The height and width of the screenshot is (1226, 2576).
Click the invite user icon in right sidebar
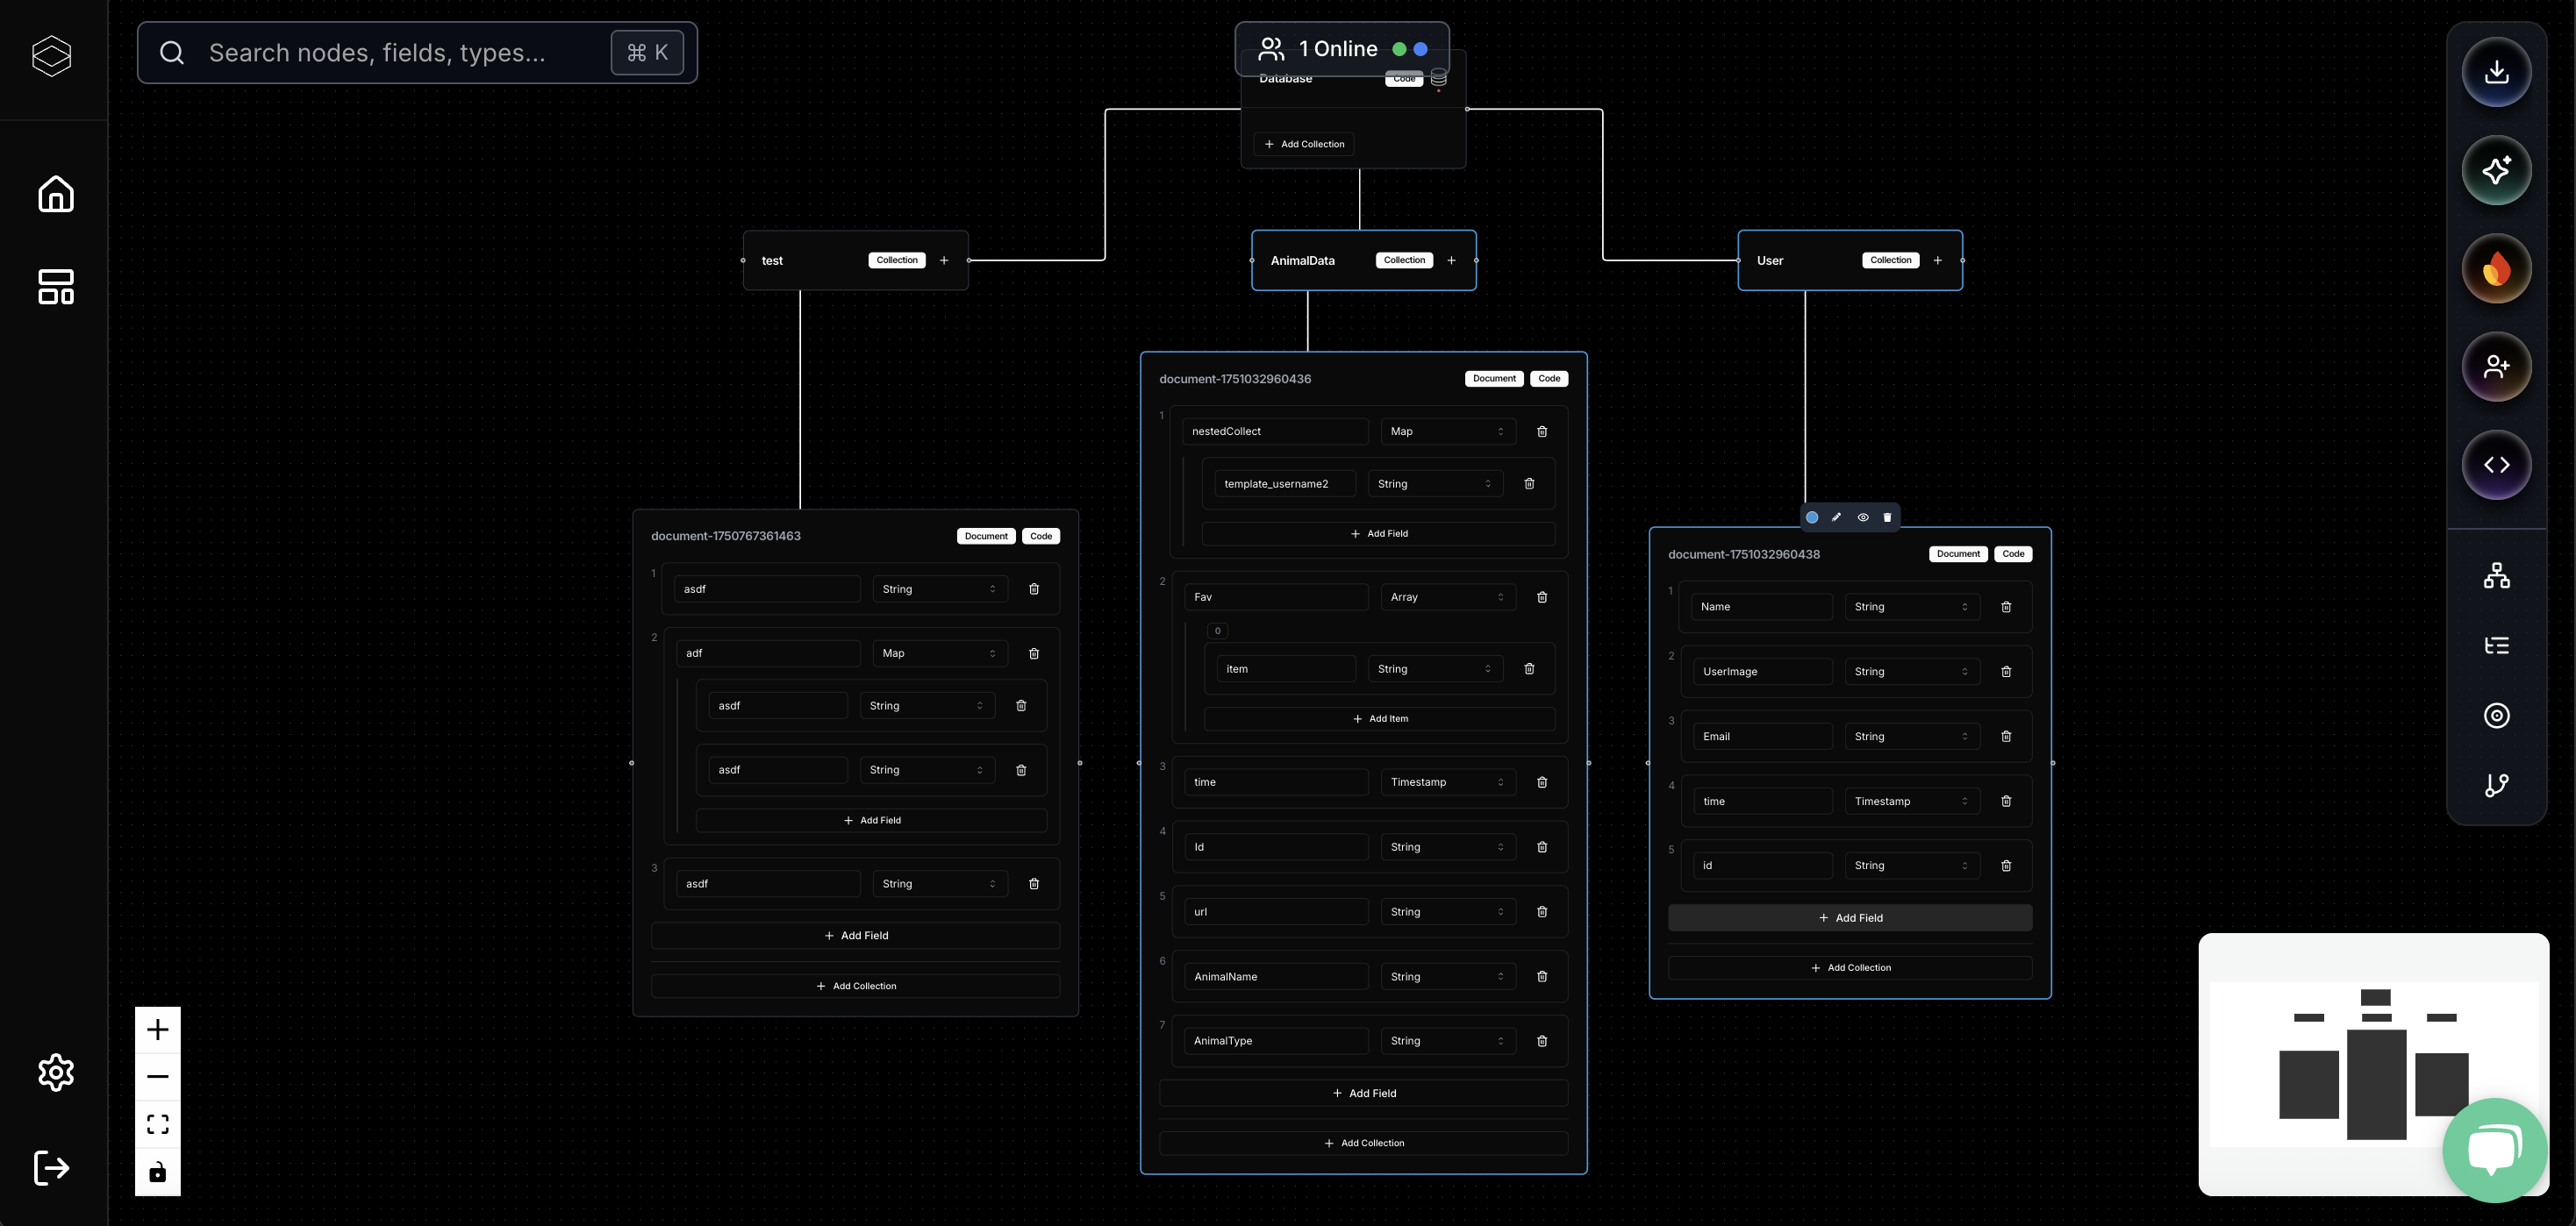pos(2497,366)
